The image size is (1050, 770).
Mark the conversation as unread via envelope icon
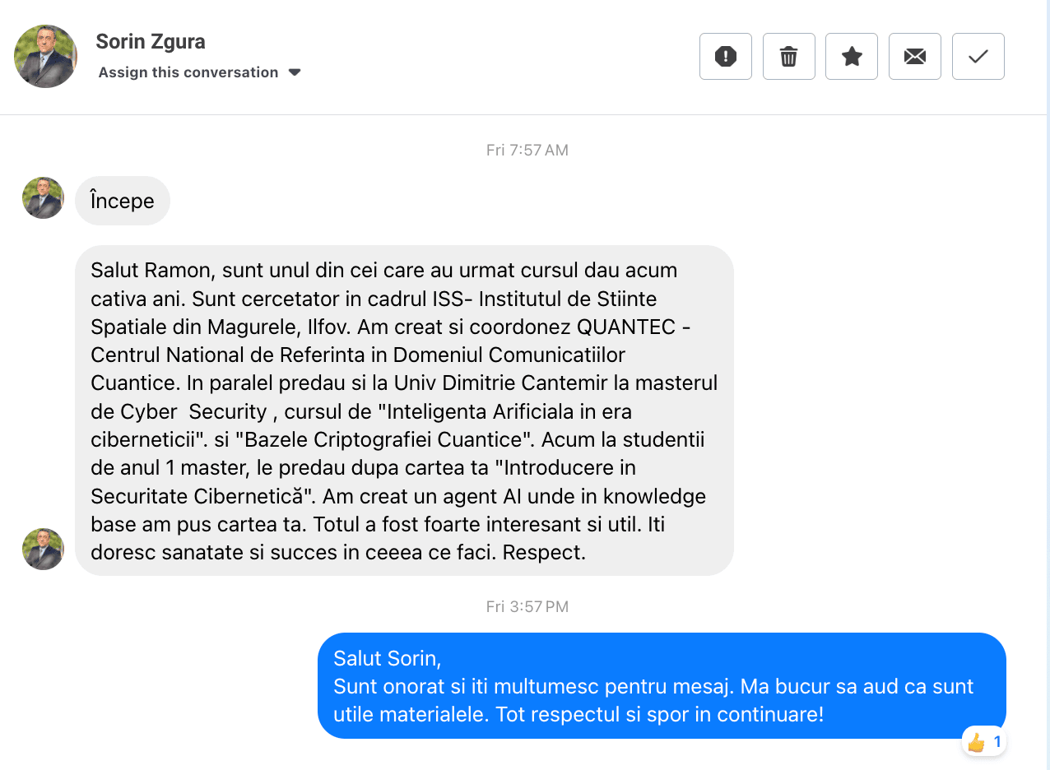[914, 56]
